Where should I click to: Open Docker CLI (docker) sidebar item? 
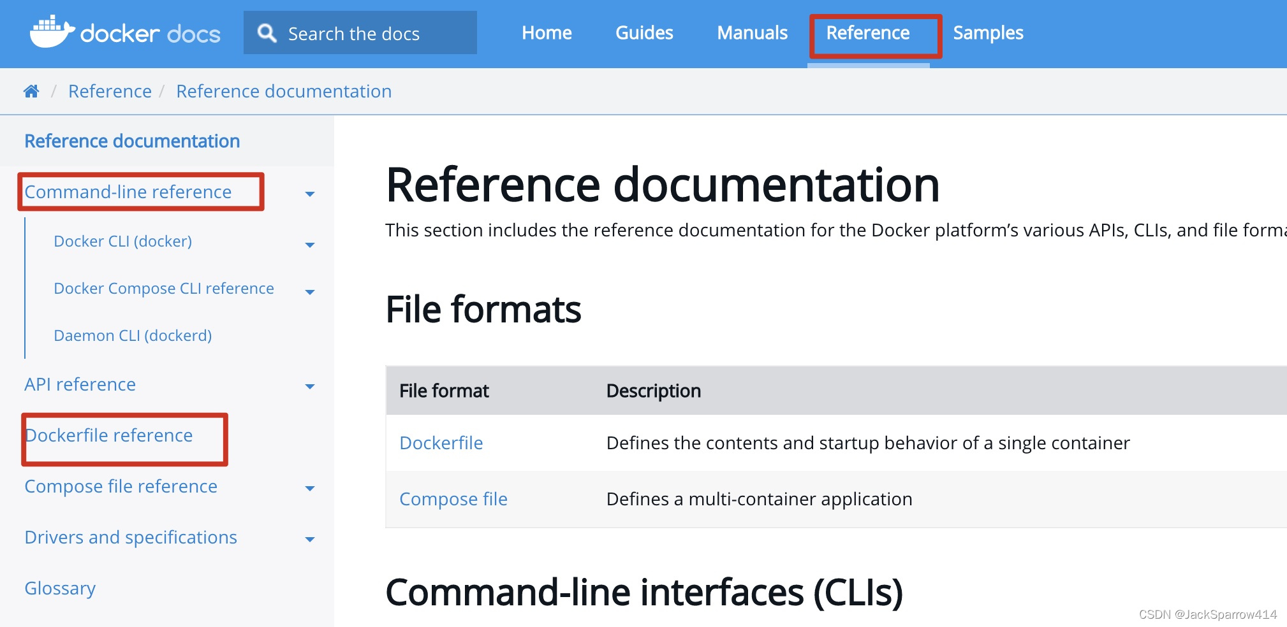[x=122, y=241]
